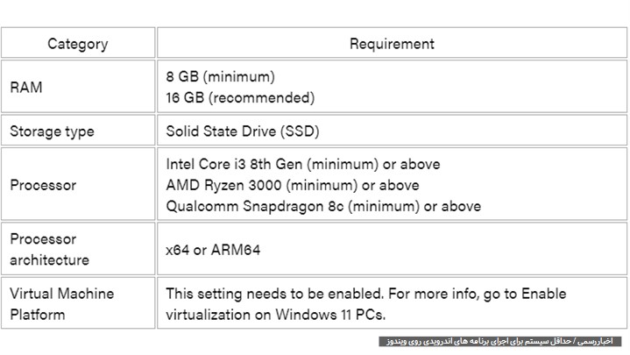Screen dimensions: 630x355
Task: Click the Requirement column header
Action: pyautogui.click(x=392, y=43)
